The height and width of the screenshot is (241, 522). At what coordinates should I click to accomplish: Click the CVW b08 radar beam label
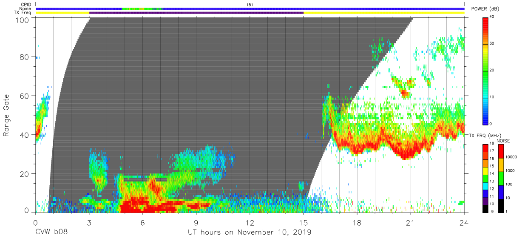52,232
